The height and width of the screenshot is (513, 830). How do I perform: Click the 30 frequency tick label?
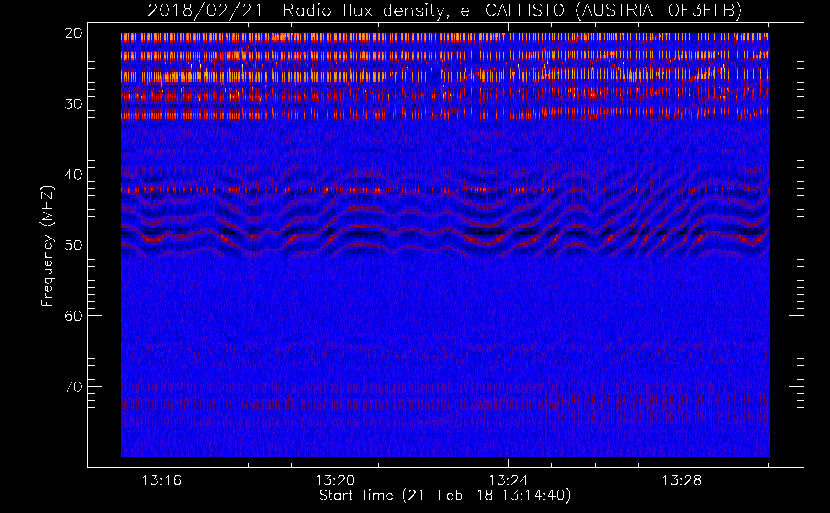pyautogui.click(x=74, y=104)
